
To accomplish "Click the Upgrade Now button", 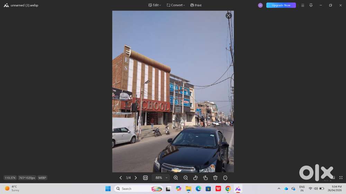I will (281, 5).
